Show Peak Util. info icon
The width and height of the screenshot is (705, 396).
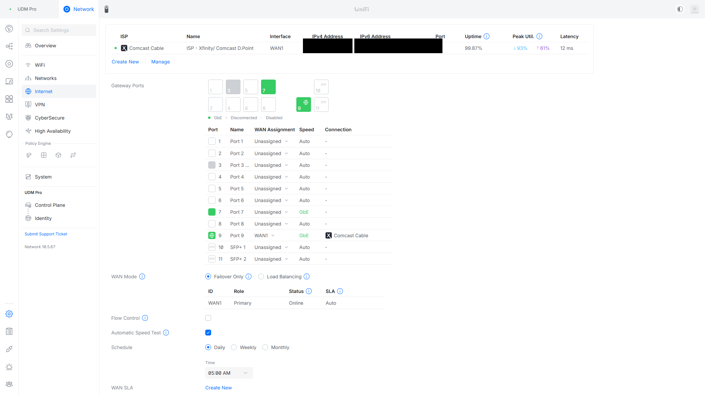coord(539,36)
